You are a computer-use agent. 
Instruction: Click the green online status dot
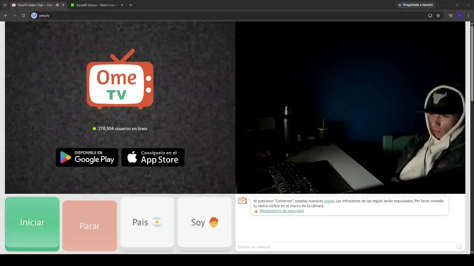pyautogui.click(x=94, y=129)
